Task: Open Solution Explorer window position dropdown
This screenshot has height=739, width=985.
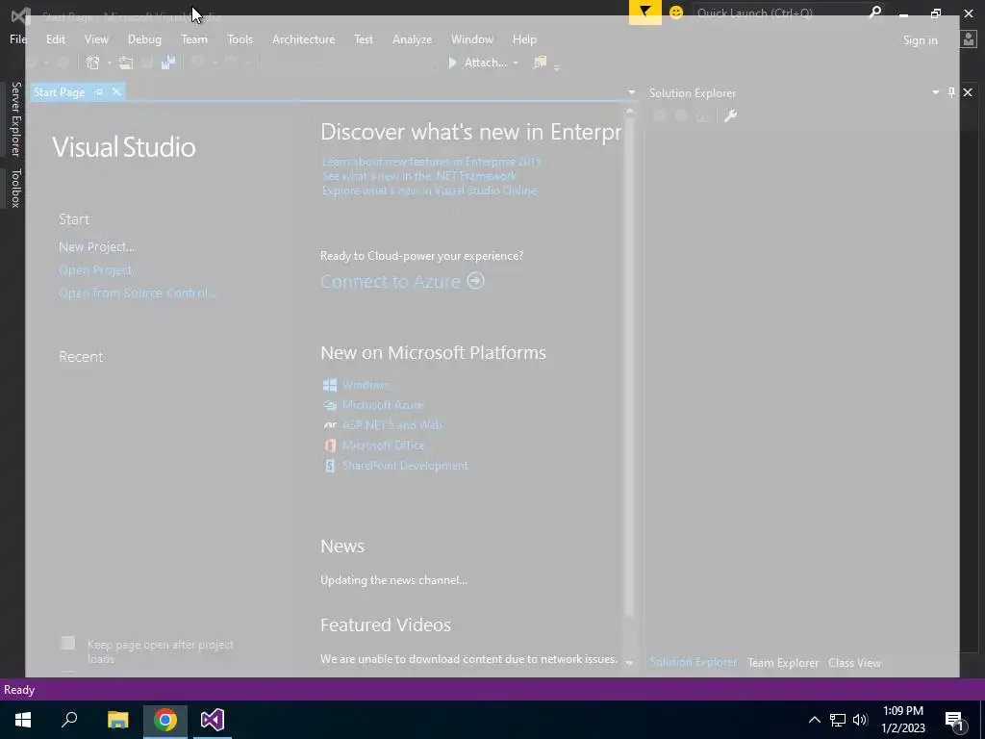Action: (935, 92)
